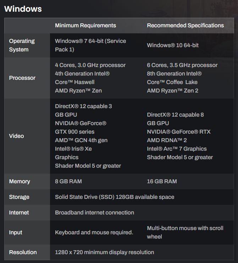Select the Resolution row label
Image resolution: width=238 pixels, height=263 pixels.
tap(23, 252)
